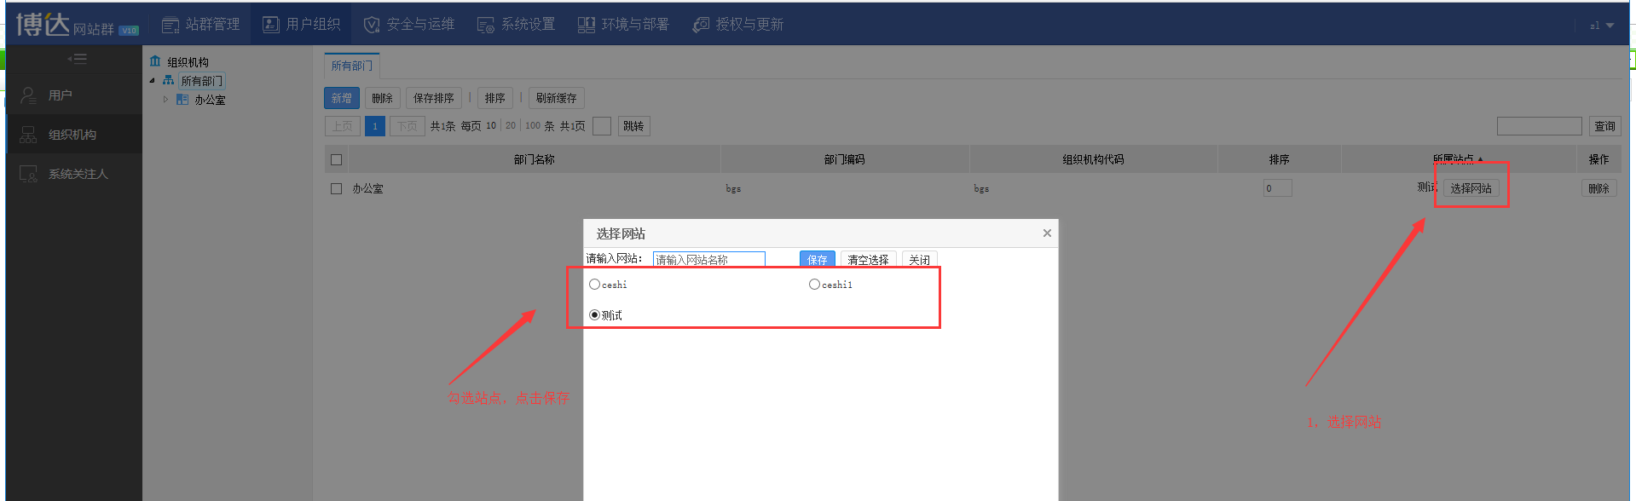Click 保存 button in the dialog
This screenshot has height=501, width=1636.
pyautogui.click(x=817, y=260)
